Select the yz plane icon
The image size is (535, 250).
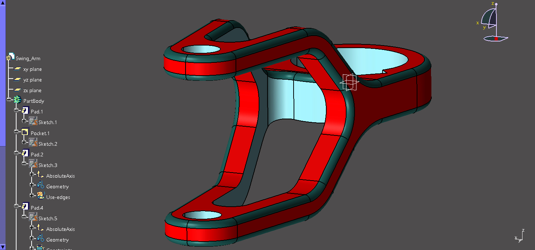pos(18,80)
